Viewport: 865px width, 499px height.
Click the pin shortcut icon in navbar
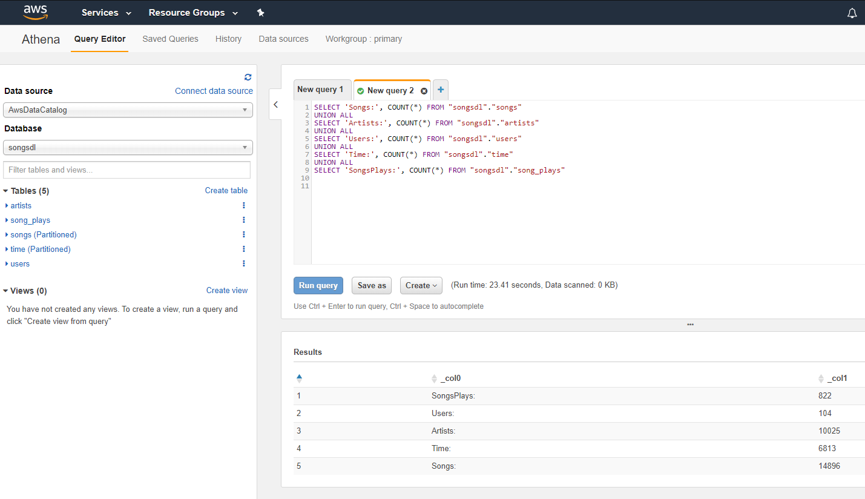point(261,13)
